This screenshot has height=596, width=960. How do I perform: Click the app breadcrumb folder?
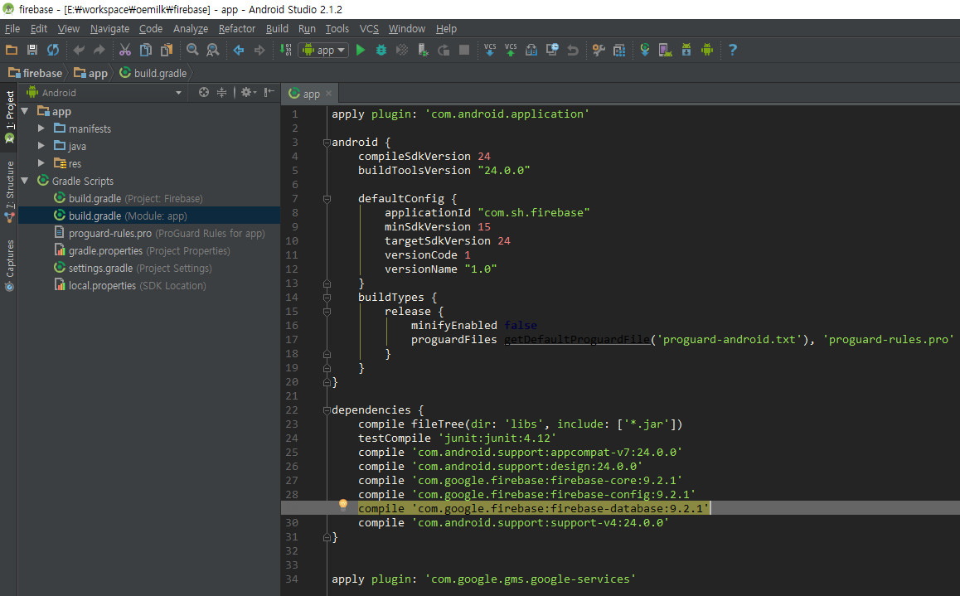click(x=90, y=74)
